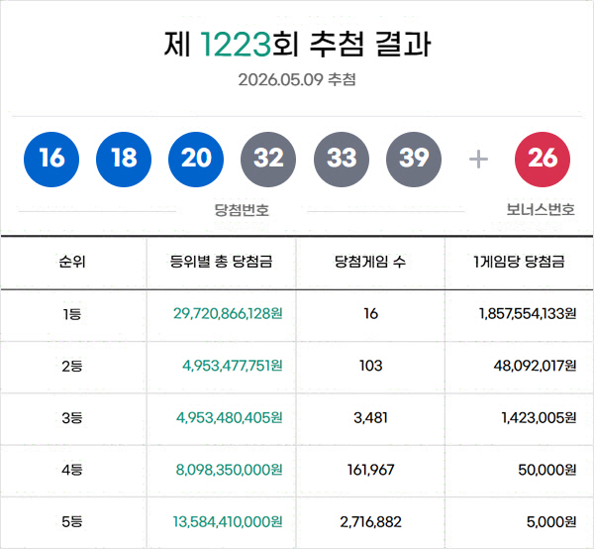Click the 1등 winner count 16
This screenshot has height=549, width=594.
[370, 313]
